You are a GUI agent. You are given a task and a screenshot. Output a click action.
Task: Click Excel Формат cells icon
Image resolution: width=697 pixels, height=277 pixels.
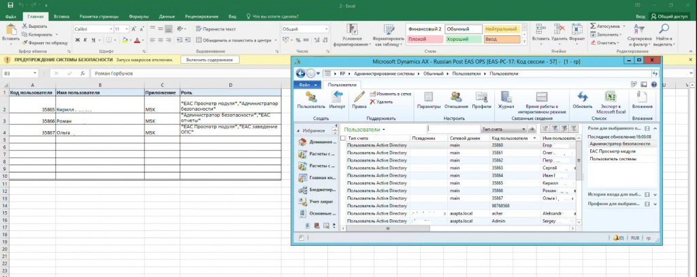[577, 29]
